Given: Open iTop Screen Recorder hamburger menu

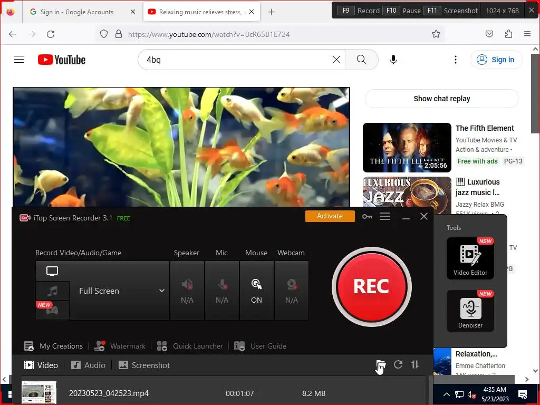Looking at the screenshot, I should tap(385, 216).
